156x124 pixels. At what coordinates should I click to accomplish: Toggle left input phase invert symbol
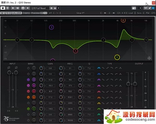tap(9, 68)
